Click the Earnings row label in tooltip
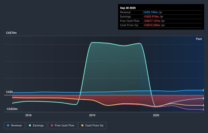 tap(125, 16)
